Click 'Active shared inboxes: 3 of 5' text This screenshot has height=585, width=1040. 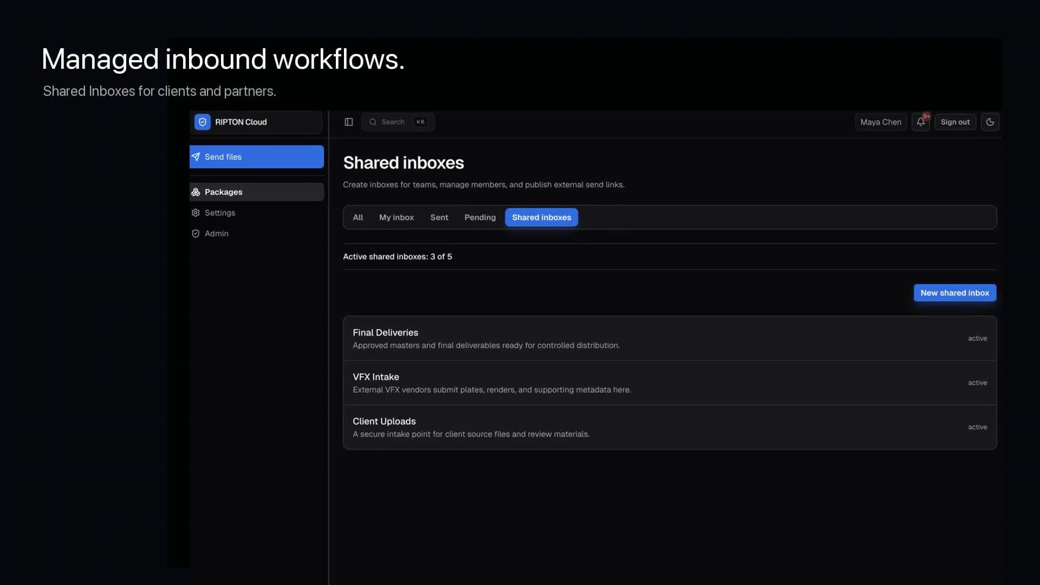tap(398, 257)
